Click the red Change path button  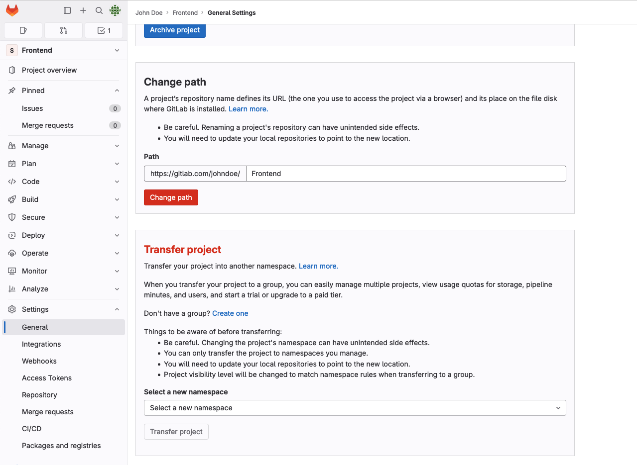171,197
